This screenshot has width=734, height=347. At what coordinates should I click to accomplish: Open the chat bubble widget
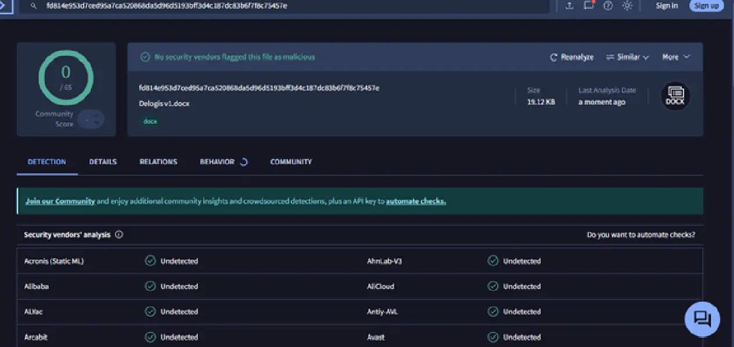702,319
